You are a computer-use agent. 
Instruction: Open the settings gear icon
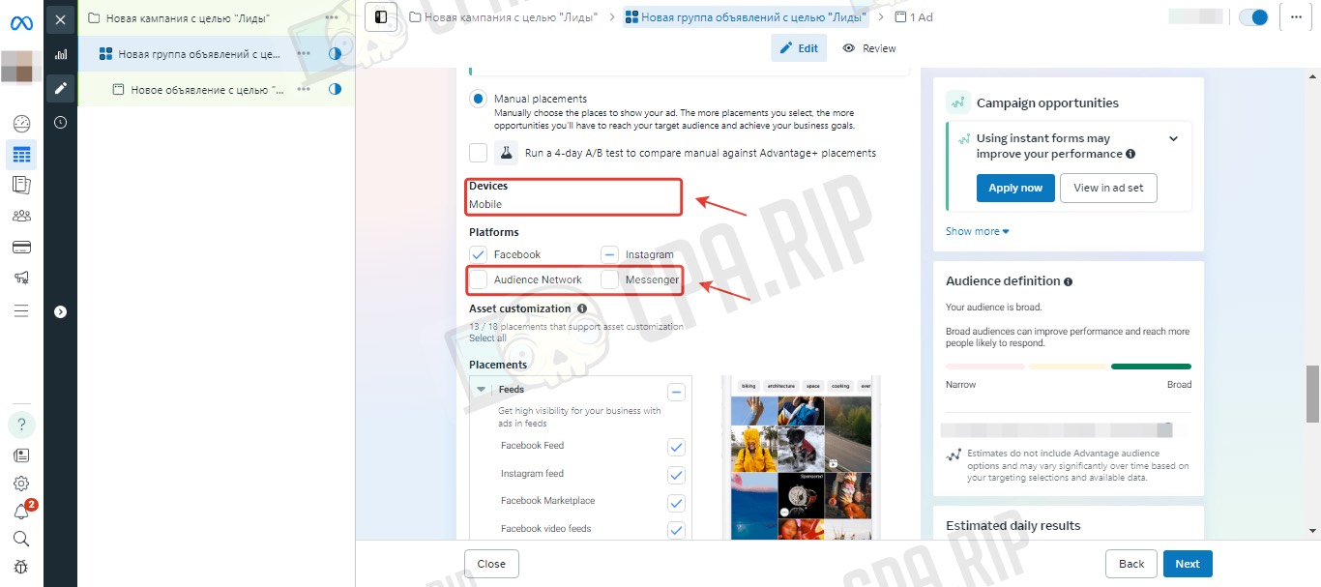[x=21, y=484]
